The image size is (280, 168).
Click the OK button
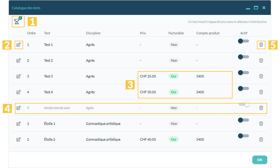(x=260, y=160)
